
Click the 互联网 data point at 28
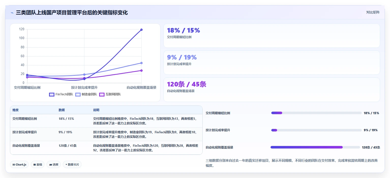pyautogui.click(x=141, y=70)
